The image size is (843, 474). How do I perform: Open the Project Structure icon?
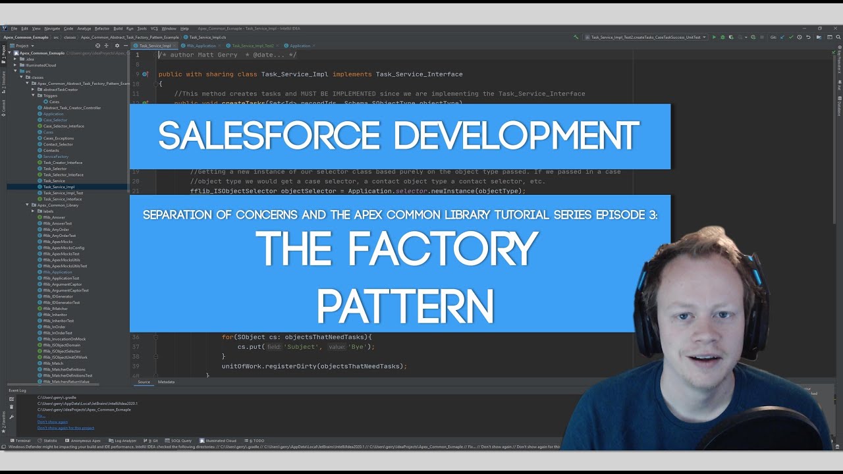click(818, 38)
